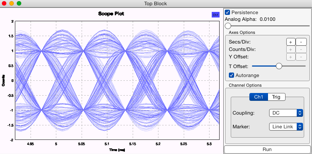Disable the Autorange checkbox
Screen dimensions: 312x154
tap(231, 75)
